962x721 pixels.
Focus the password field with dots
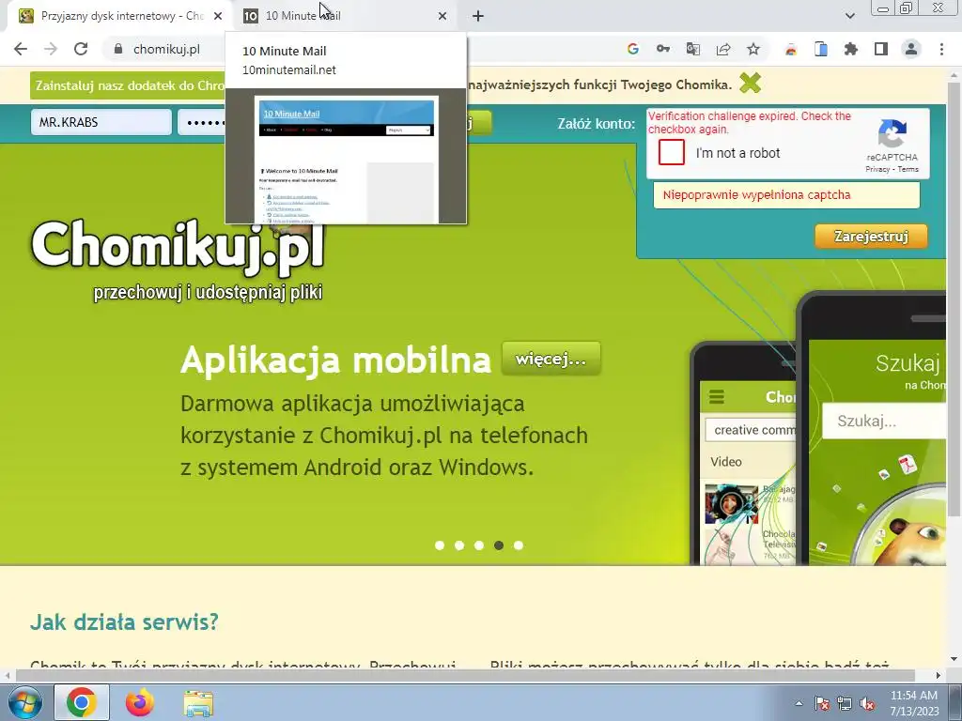pyautogui.click(x=202, y=122)
